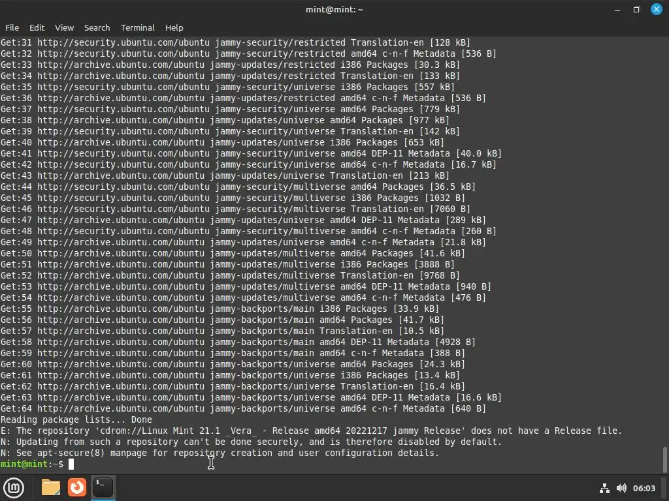Click the Get:64 output line

[x=243, y=408]
